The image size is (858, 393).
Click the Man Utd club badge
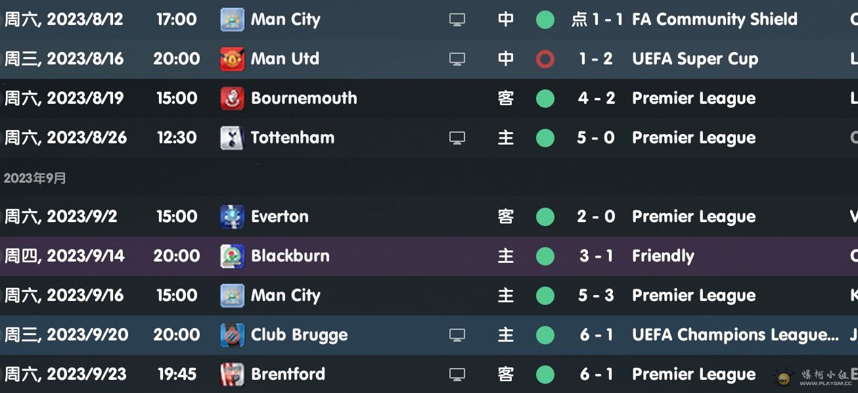pos(232,59)
